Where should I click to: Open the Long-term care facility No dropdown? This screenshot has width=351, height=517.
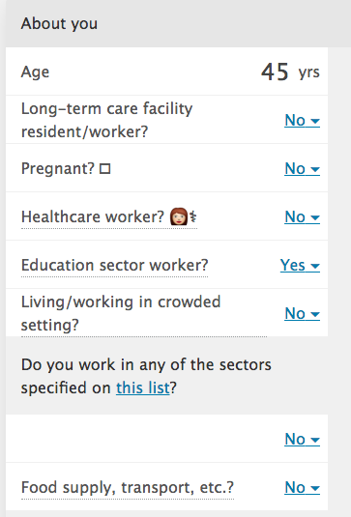(303, 121)
